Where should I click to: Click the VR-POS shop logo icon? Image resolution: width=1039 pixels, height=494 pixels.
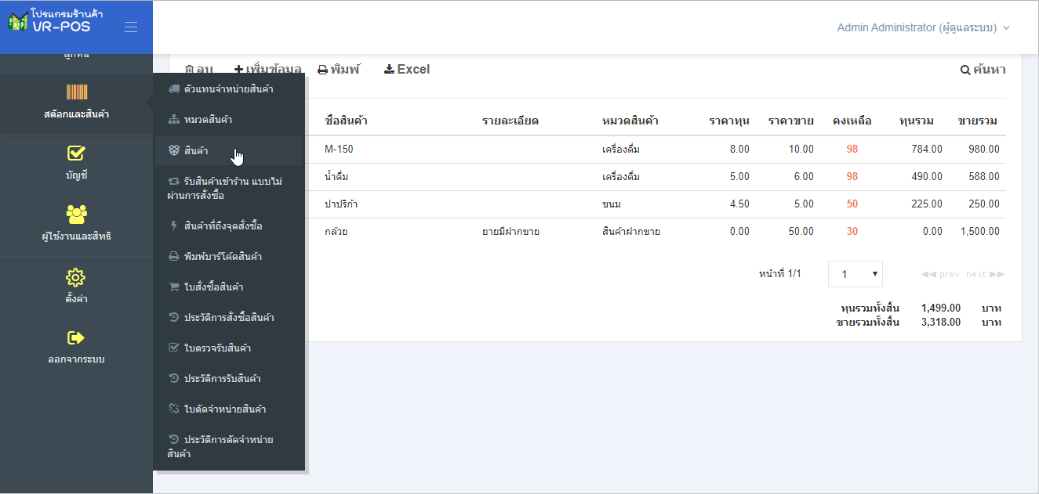17,21
